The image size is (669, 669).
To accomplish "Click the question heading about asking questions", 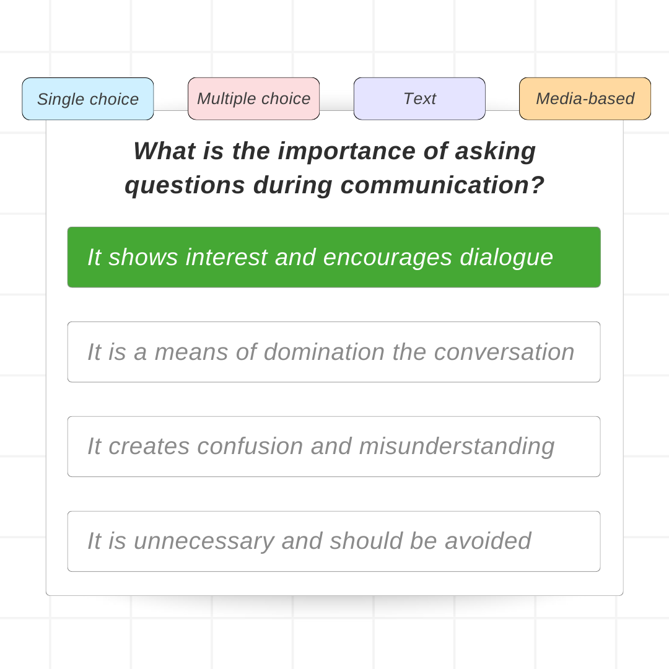I will coord(334,168).
